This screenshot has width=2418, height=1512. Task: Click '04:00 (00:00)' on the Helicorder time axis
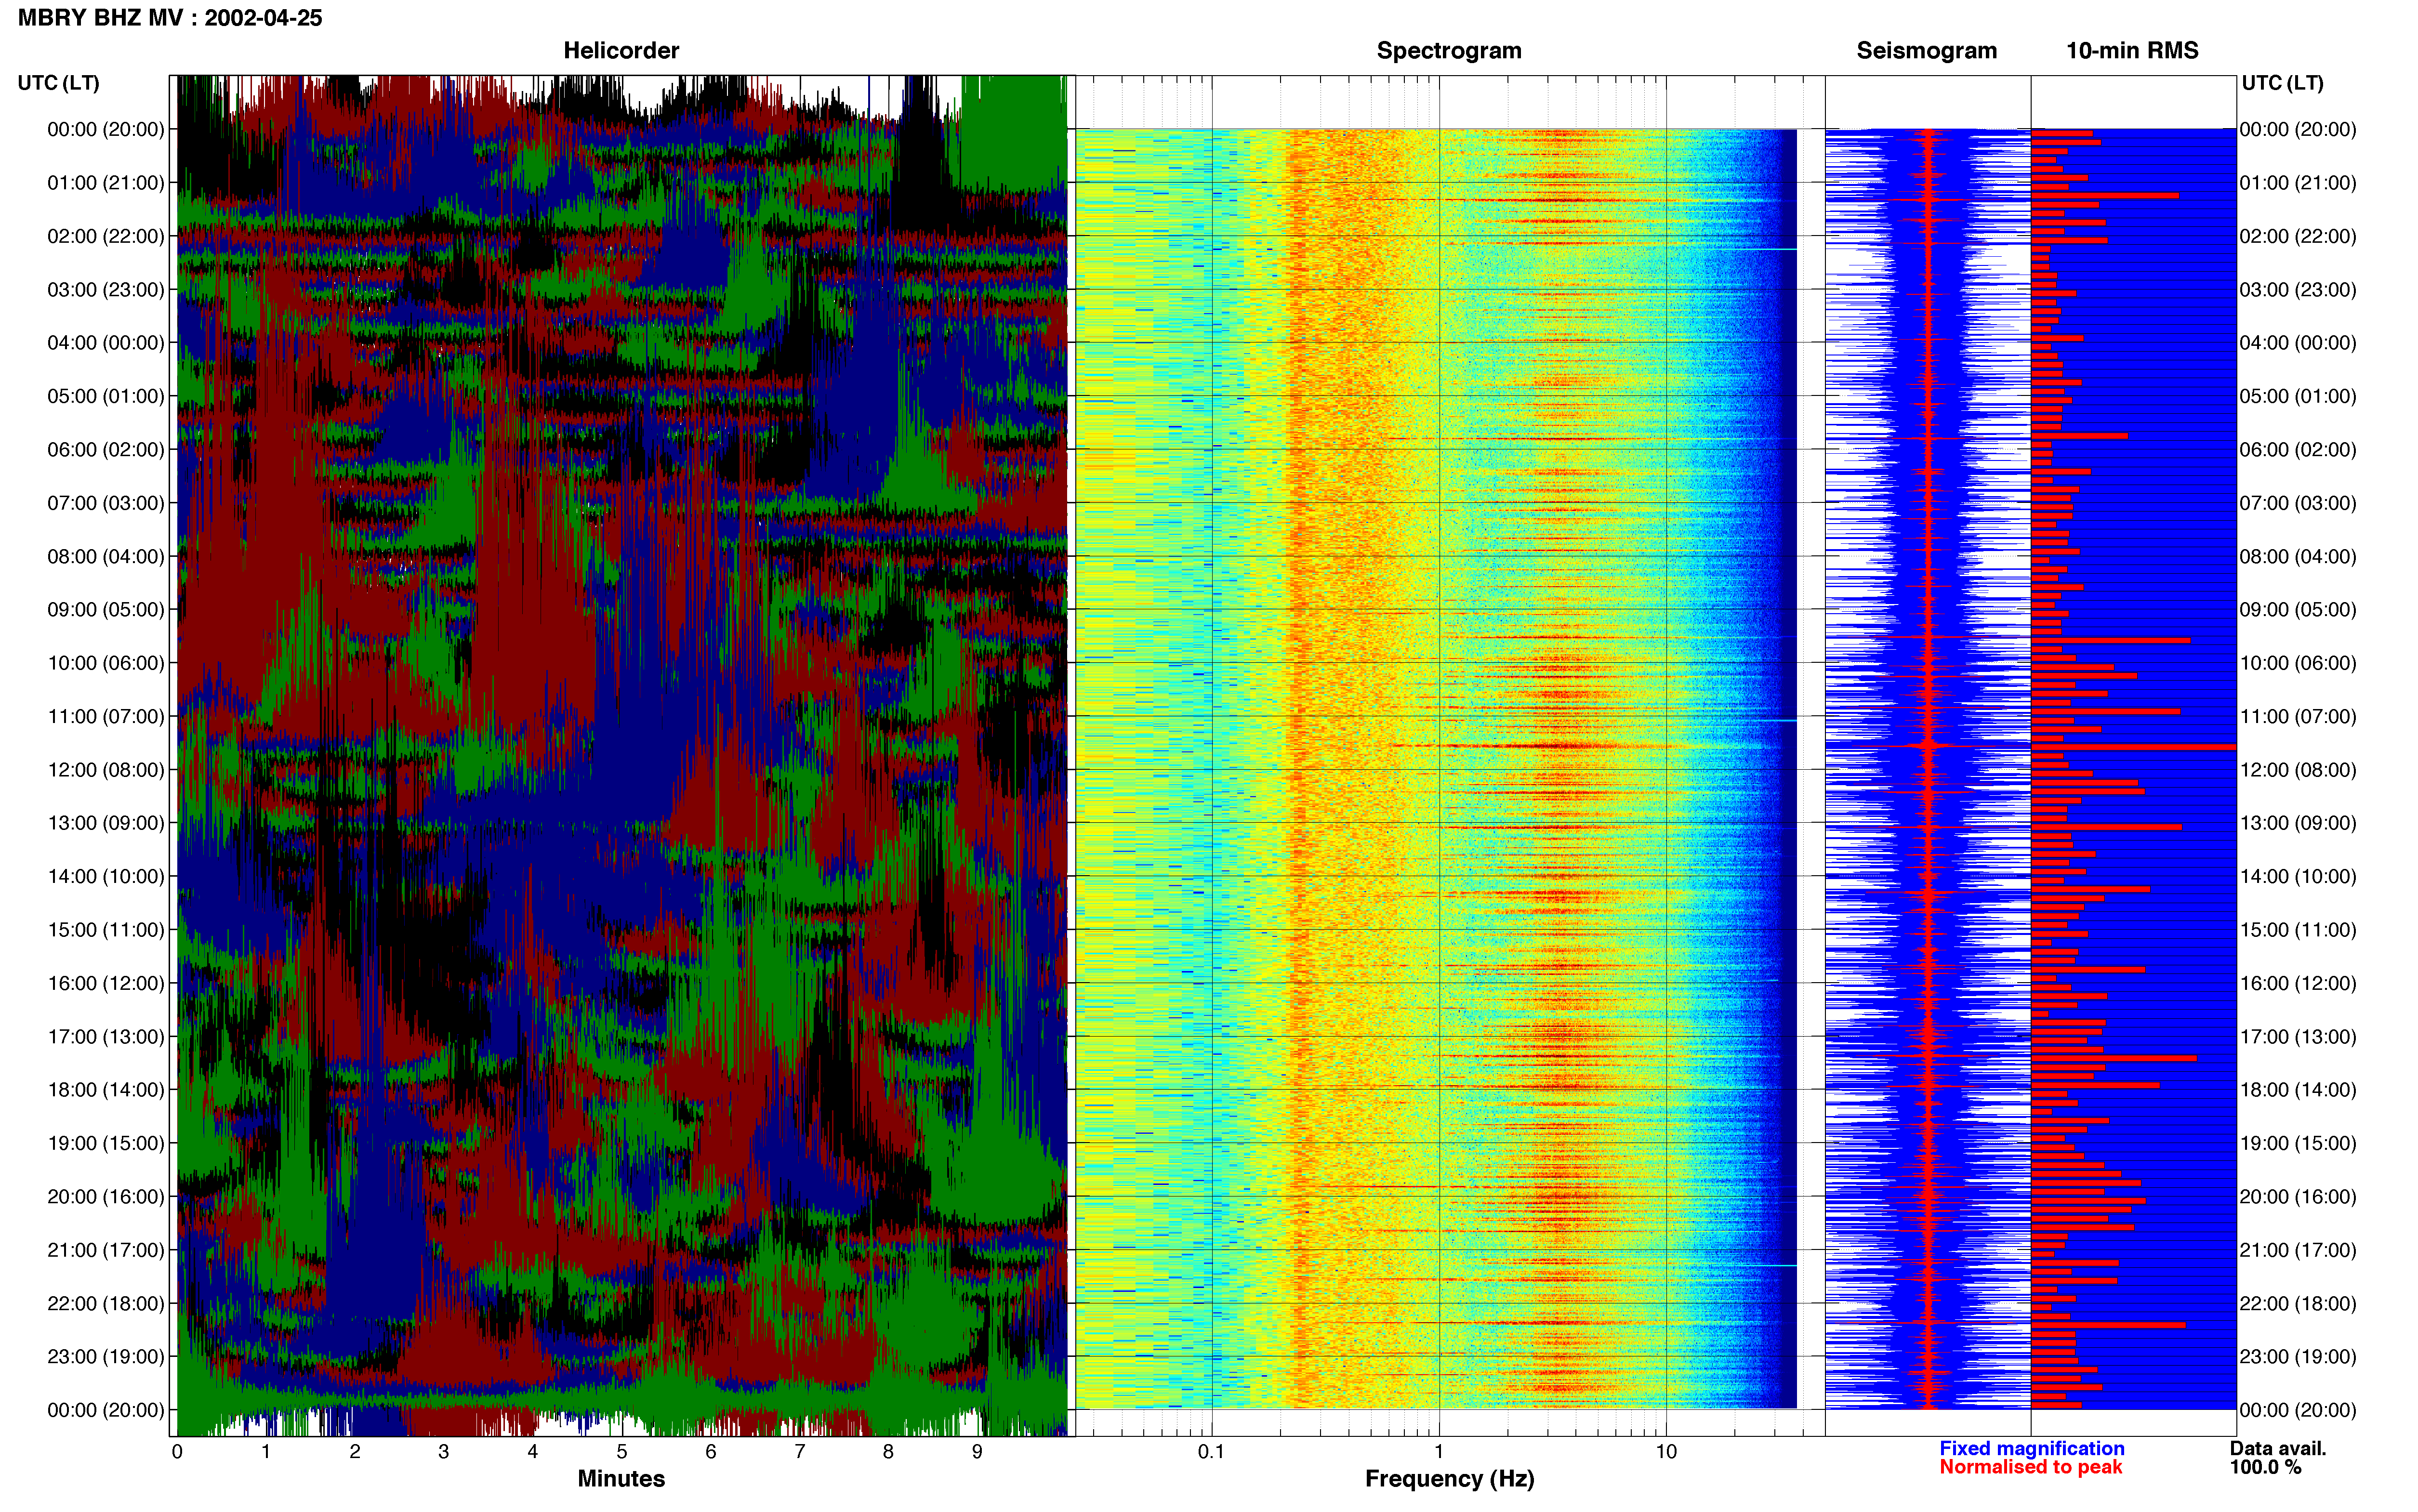click(x=106, y=343)
